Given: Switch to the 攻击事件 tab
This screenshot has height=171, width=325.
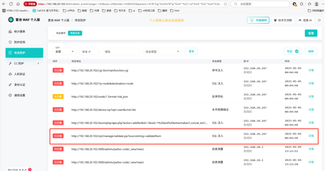Looking at the screenshot, I should [x=61, y=33].
